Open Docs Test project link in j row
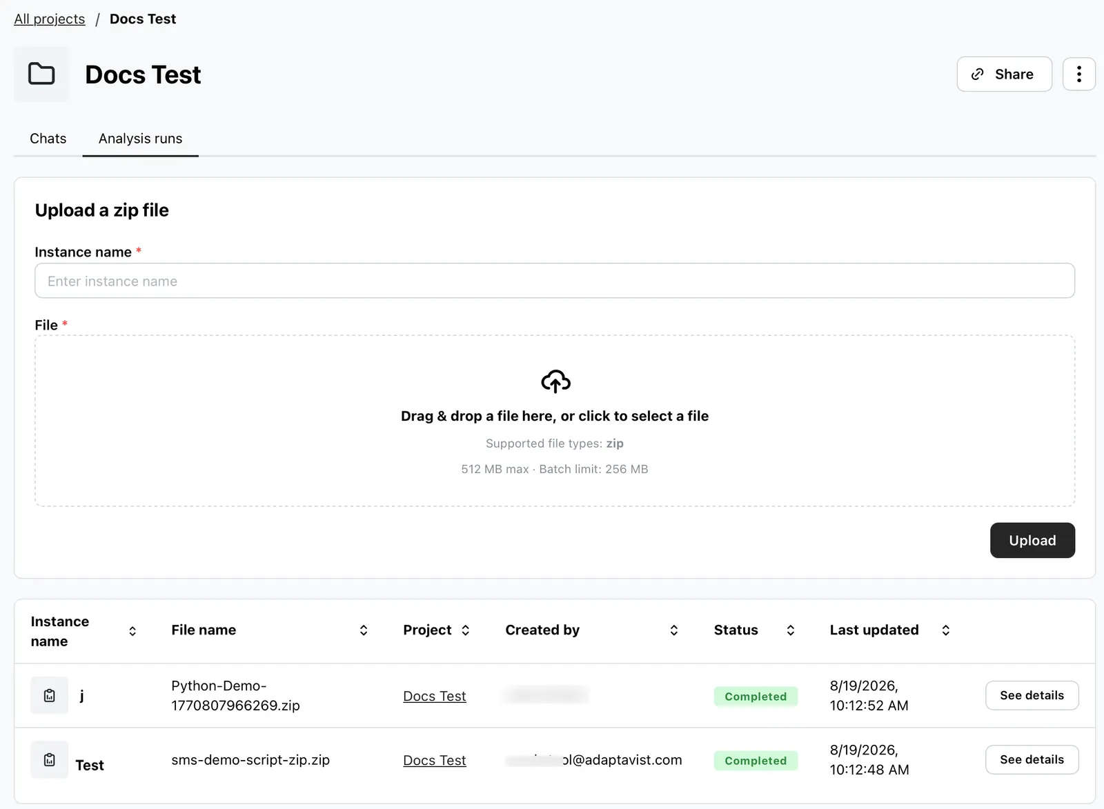The width and height of the screenshot is (1104, 809). click(434, 696)
